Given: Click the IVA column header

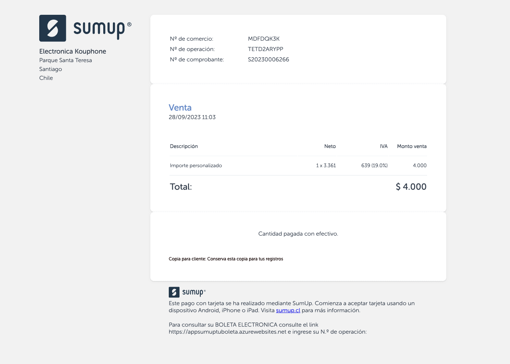Looking at the screenshot, I should [383, 146].
